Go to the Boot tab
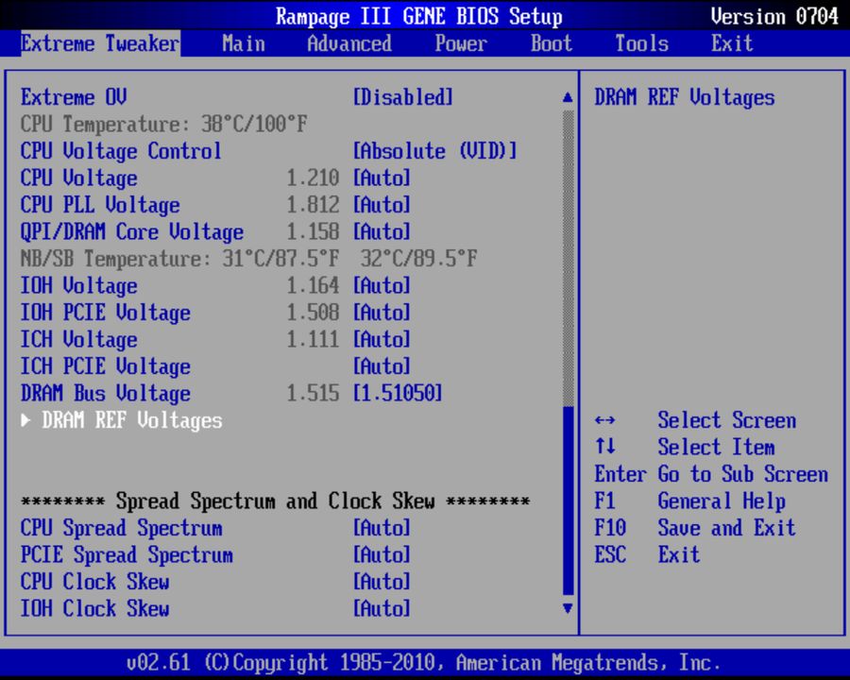850x680 pixels. point(552,43)
